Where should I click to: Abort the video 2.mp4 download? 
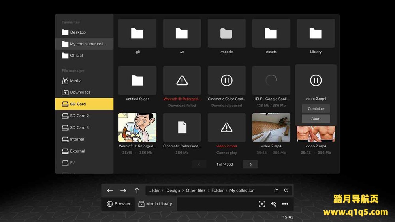316,119
